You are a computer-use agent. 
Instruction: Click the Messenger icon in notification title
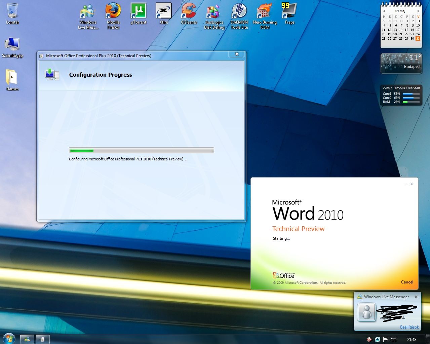pyautogui.click(x=360, y=297)
